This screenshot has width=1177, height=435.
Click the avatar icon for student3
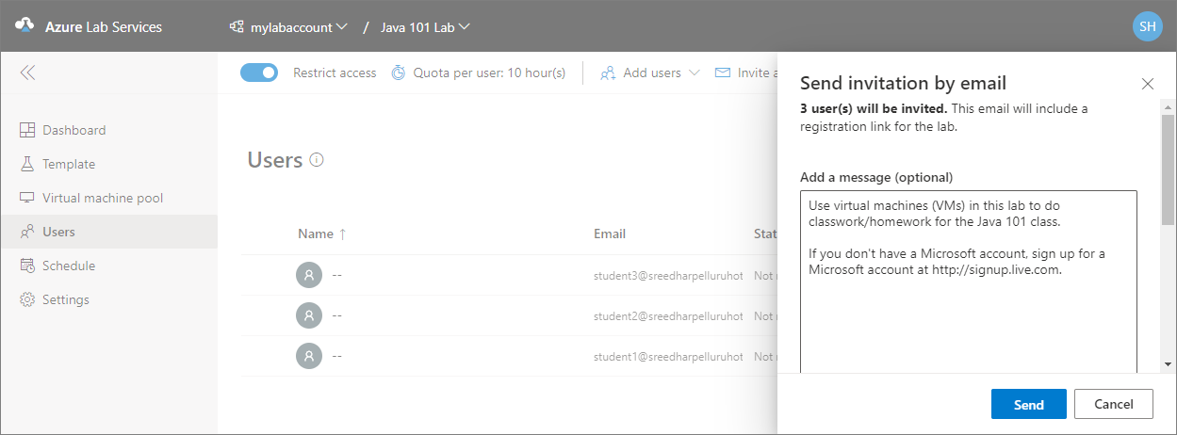point(308,275)
